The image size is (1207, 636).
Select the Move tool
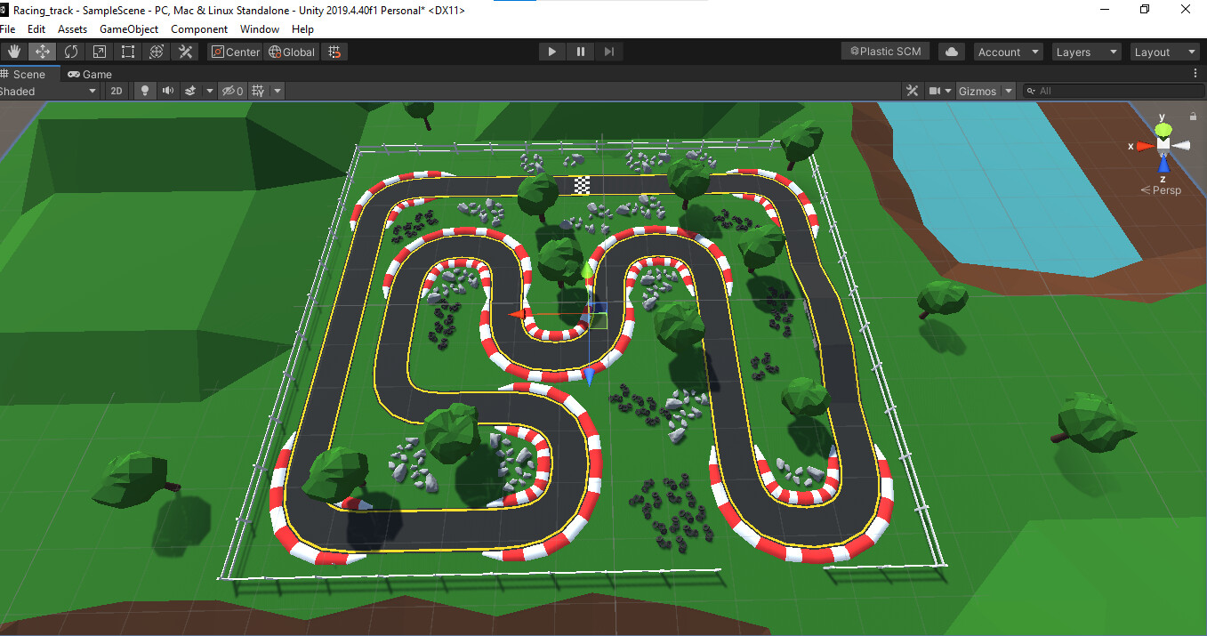pyautogui.click(x=42, y=51)
